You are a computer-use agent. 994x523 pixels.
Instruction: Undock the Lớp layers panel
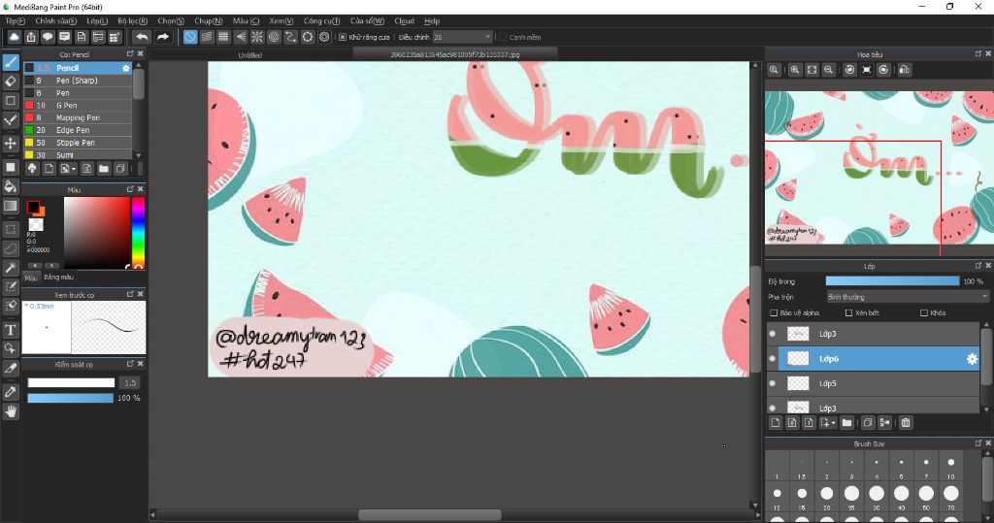point(978,266)
